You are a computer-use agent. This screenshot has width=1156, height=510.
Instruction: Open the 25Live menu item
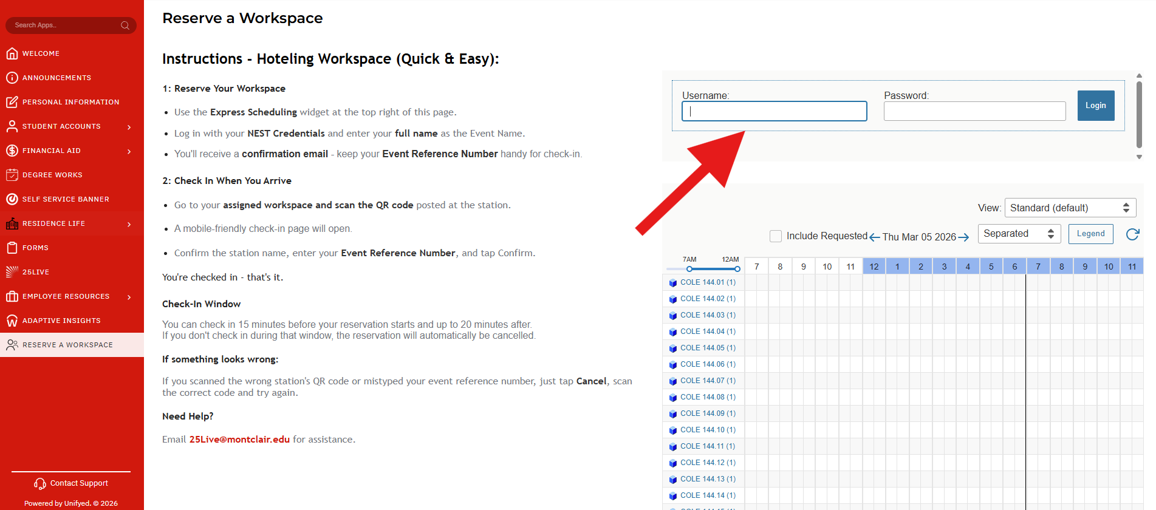(x=36, y=272)
